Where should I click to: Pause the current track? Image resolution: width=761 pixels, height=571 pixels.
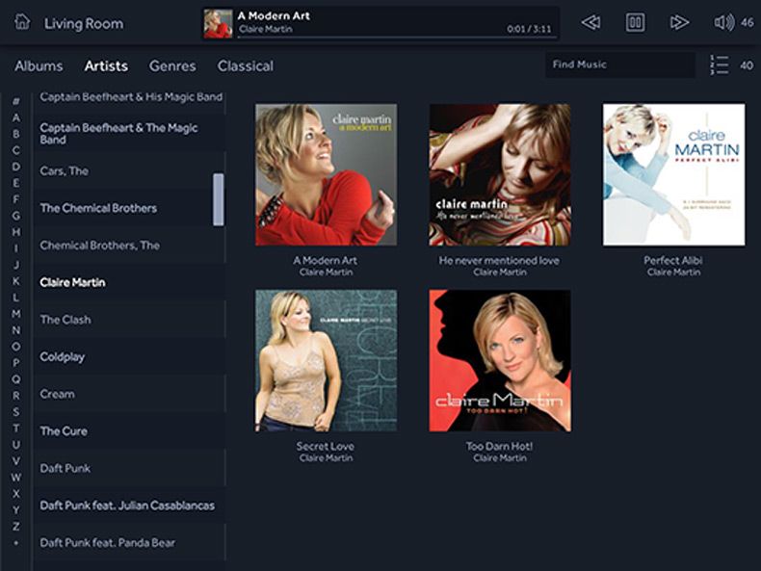coord(635,22)
